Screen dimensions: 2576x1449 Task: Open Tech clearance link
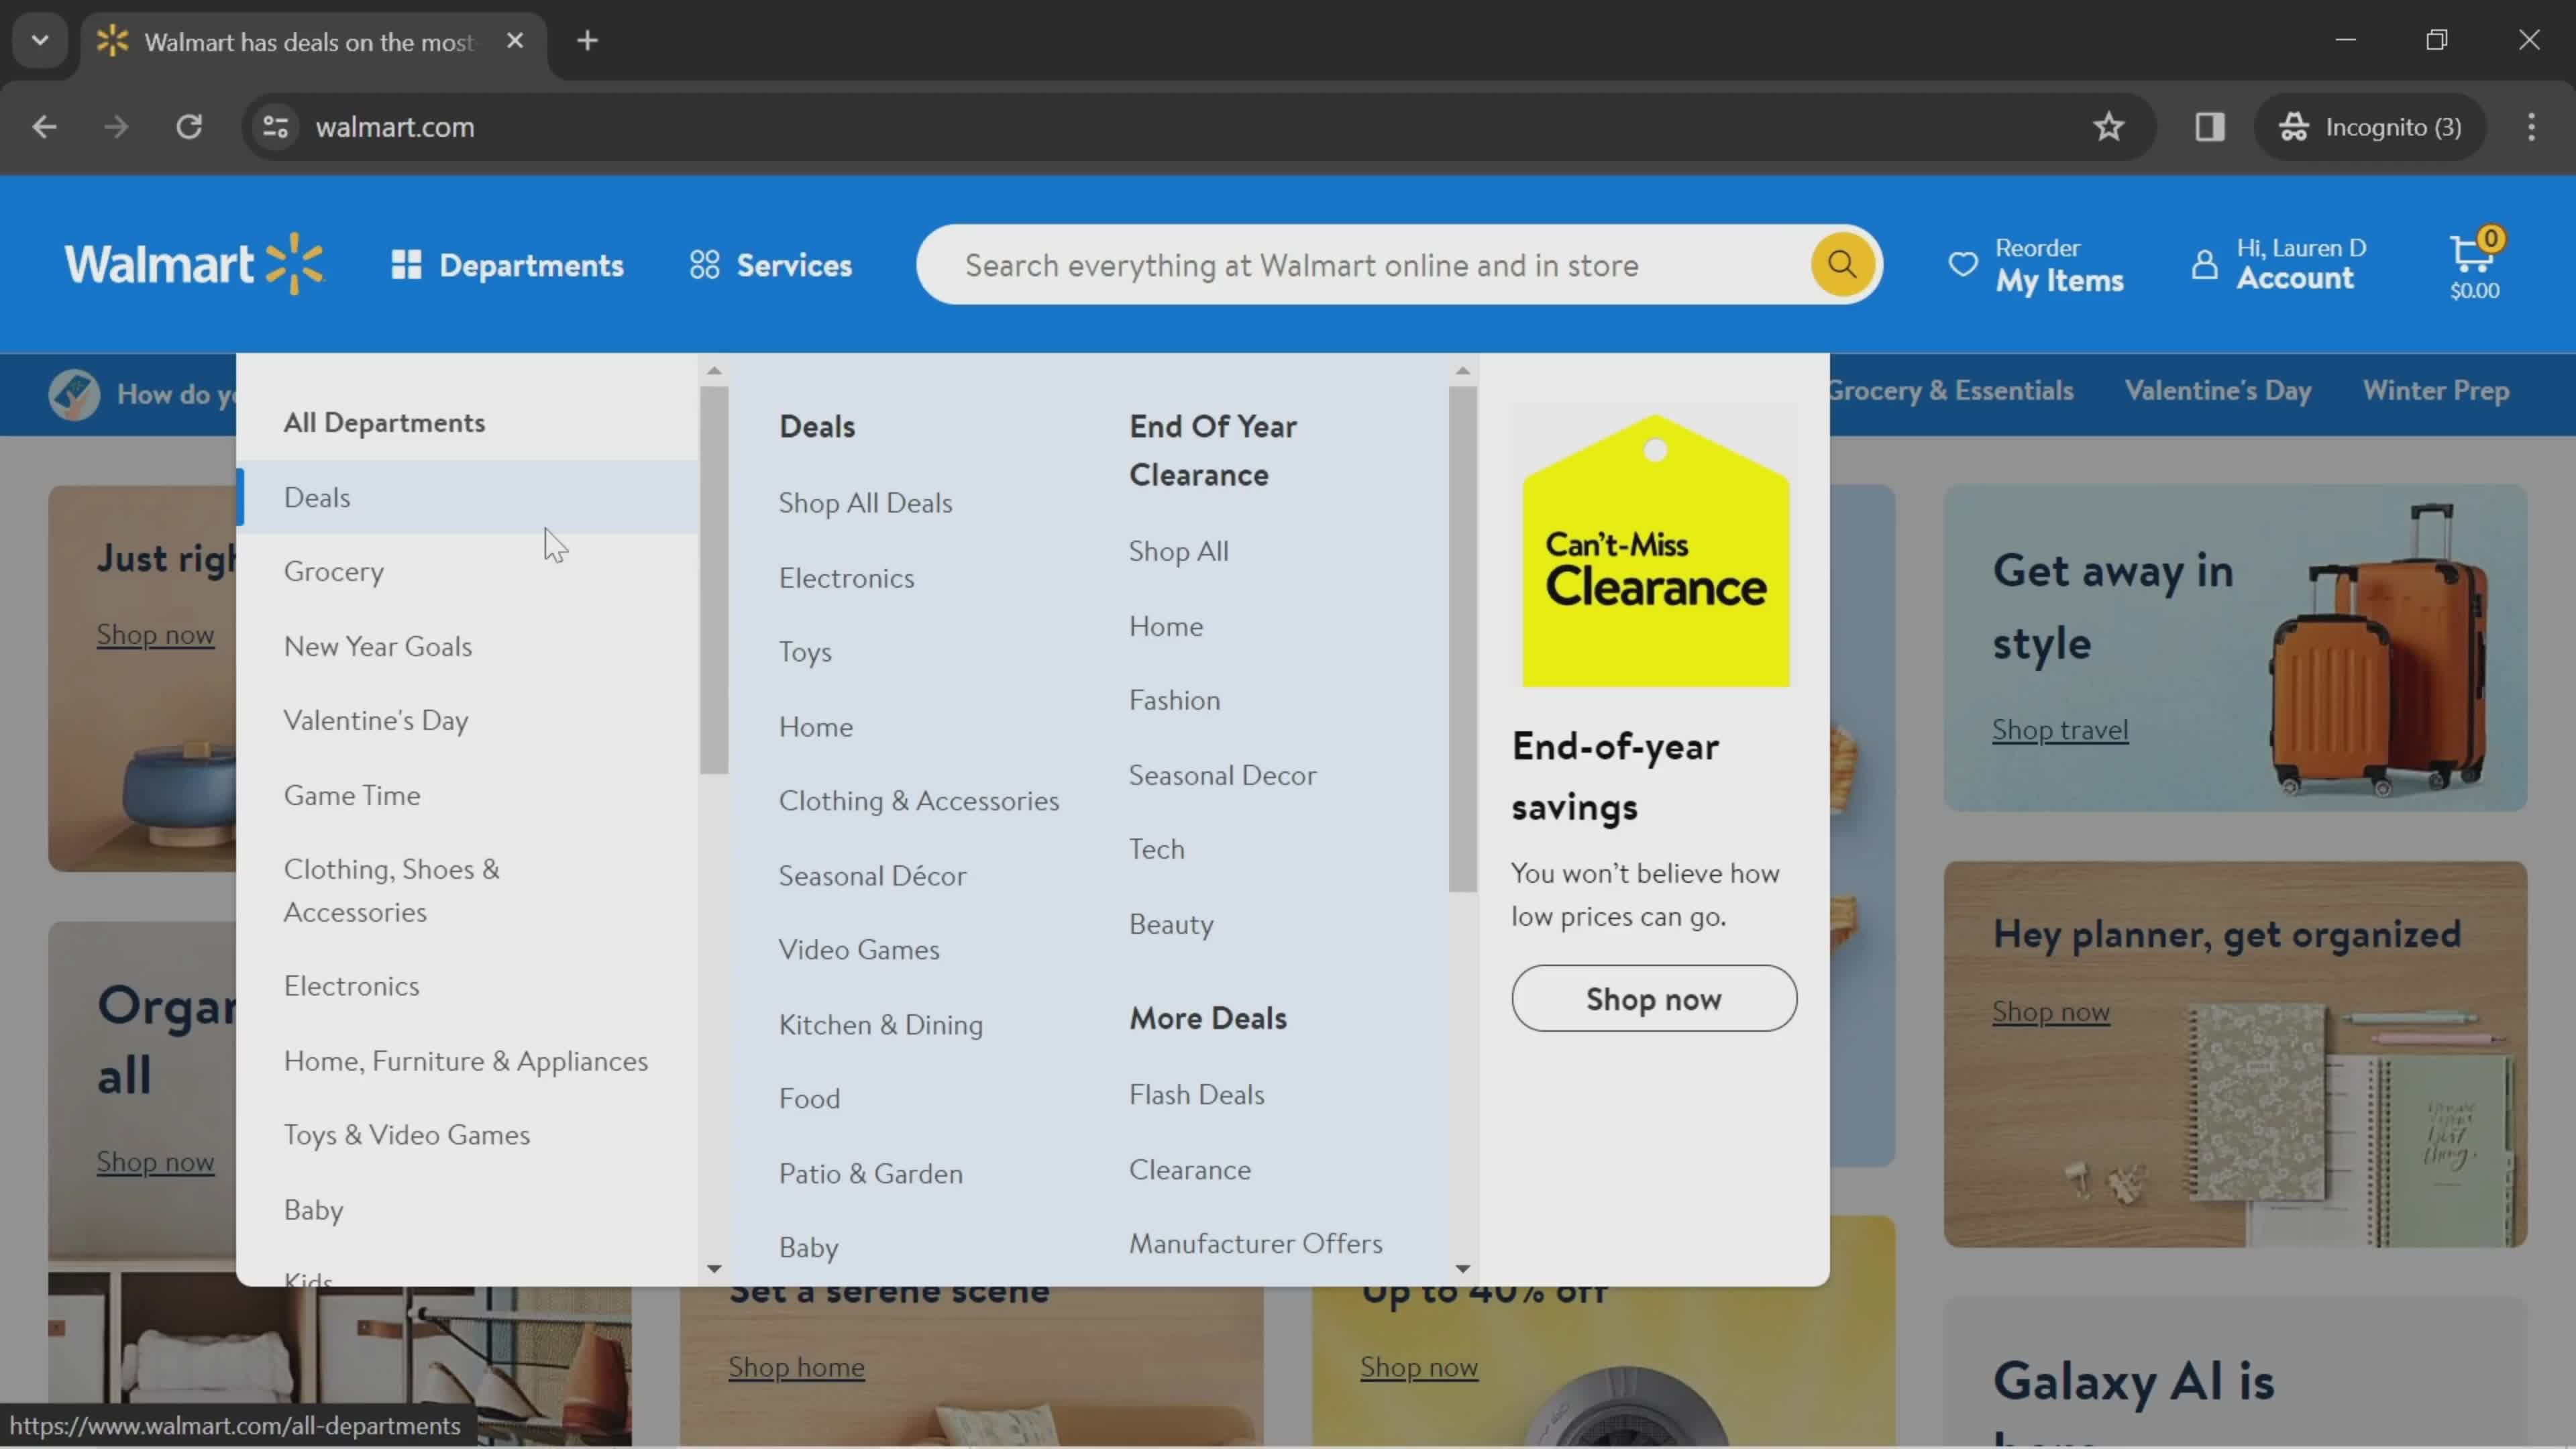(1157, 849)
